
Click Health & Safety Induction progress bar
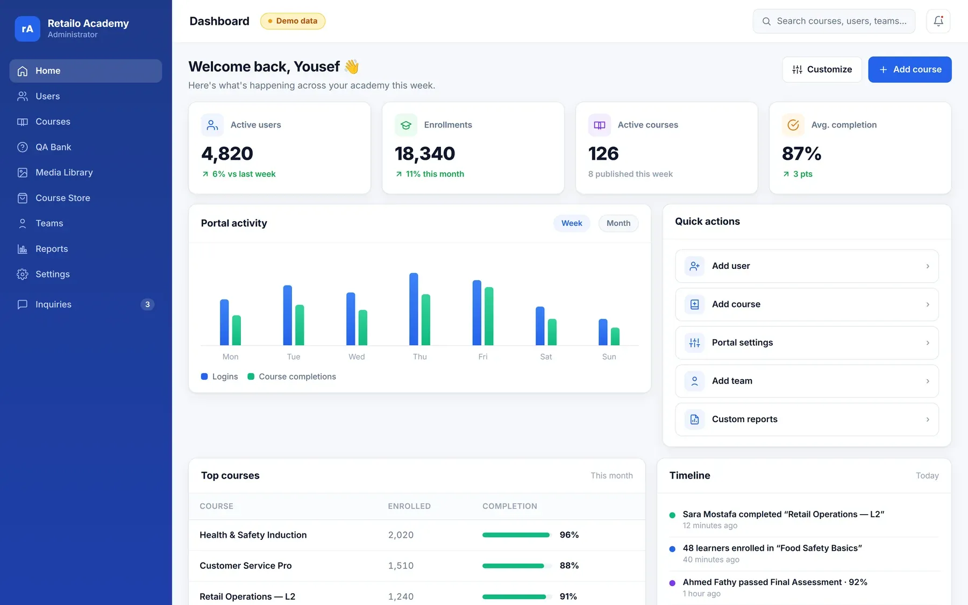click(x=517, y=535)
